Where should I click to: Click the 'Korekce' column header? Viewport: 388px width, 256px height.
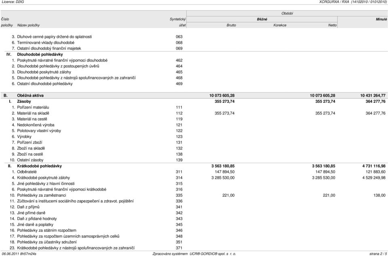point(280,25)
